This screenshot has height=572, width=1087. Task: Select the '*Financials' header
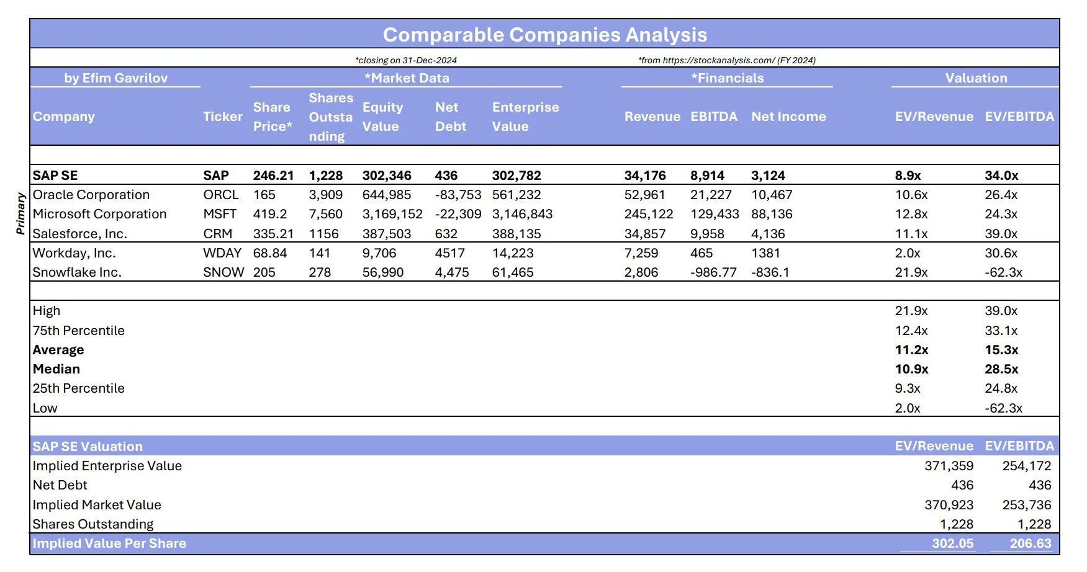728,78
